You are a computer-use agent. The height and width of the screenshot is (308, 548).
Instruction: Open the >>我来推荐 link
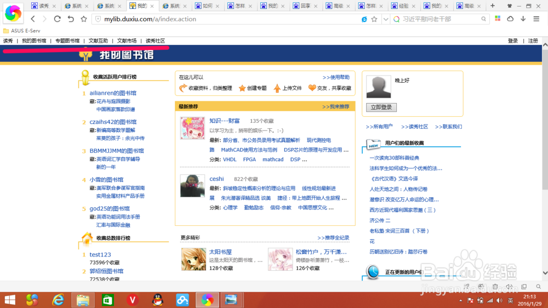pos(335,107)
